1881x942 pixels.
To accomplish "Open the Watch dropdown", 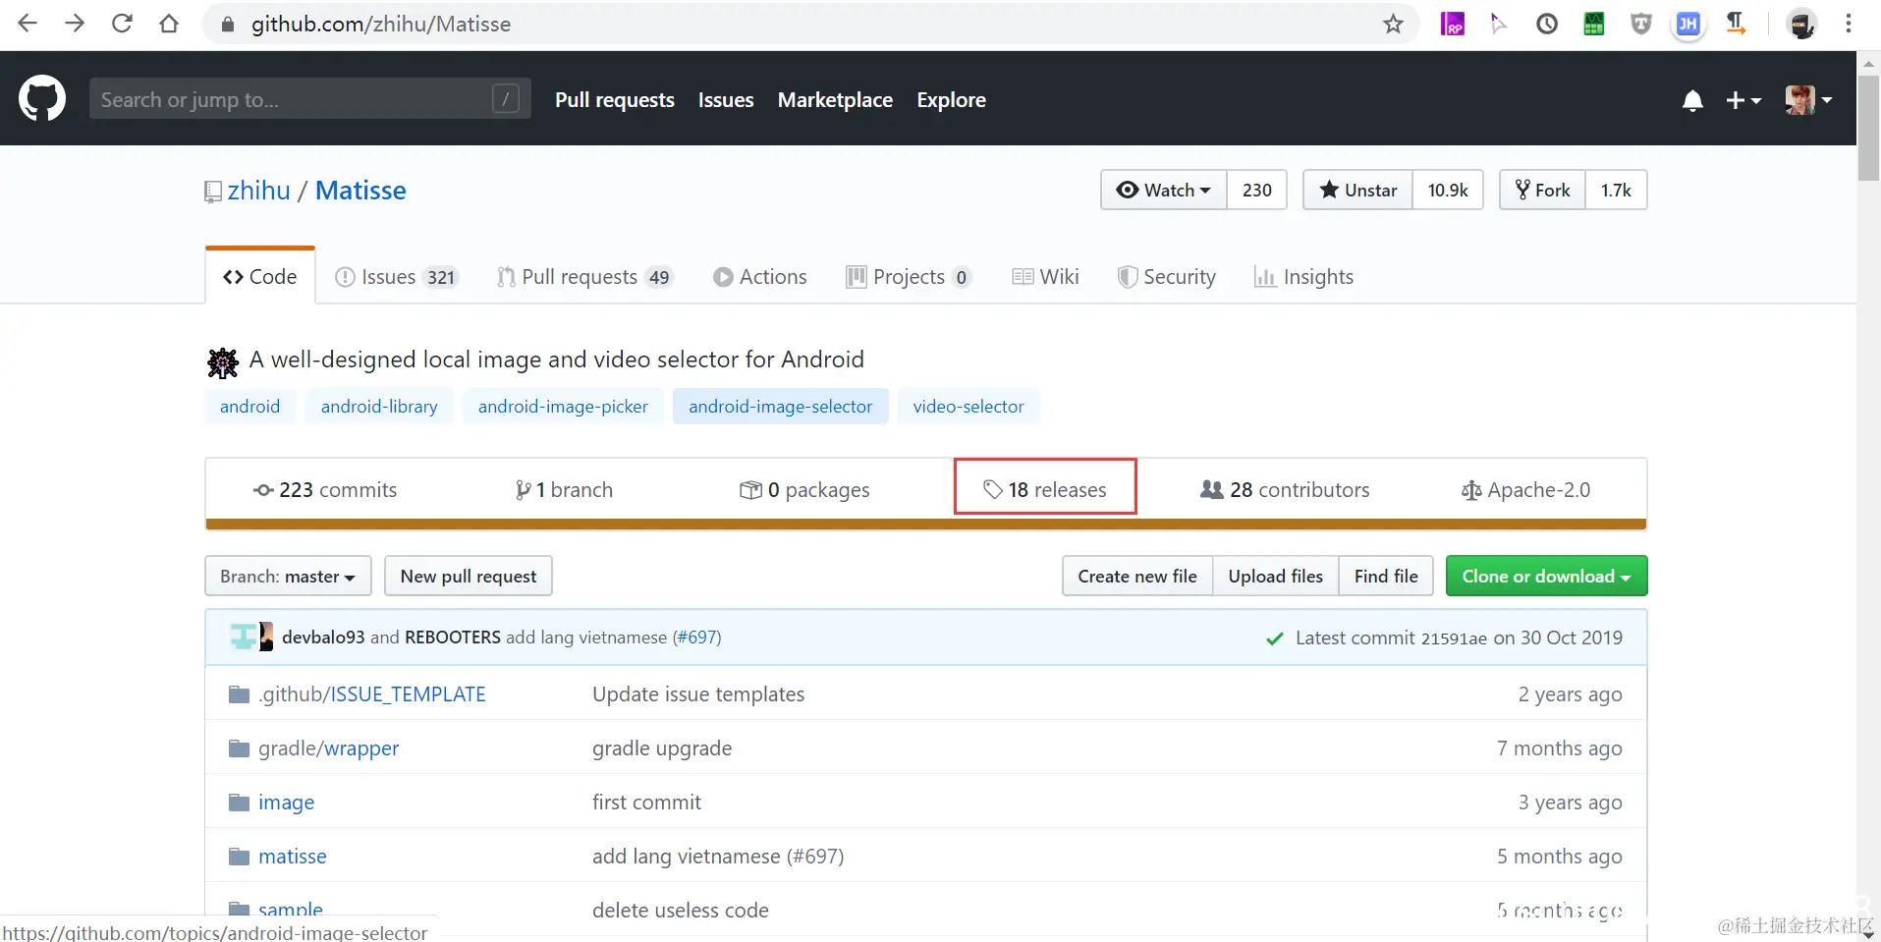I will (1164, 190).
